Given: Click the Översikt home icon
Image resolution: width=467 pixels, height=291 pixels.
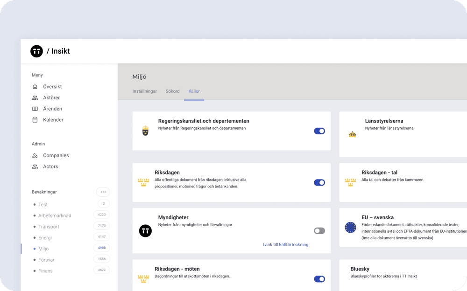Looking at the screenshot, I should click(35, 87).
